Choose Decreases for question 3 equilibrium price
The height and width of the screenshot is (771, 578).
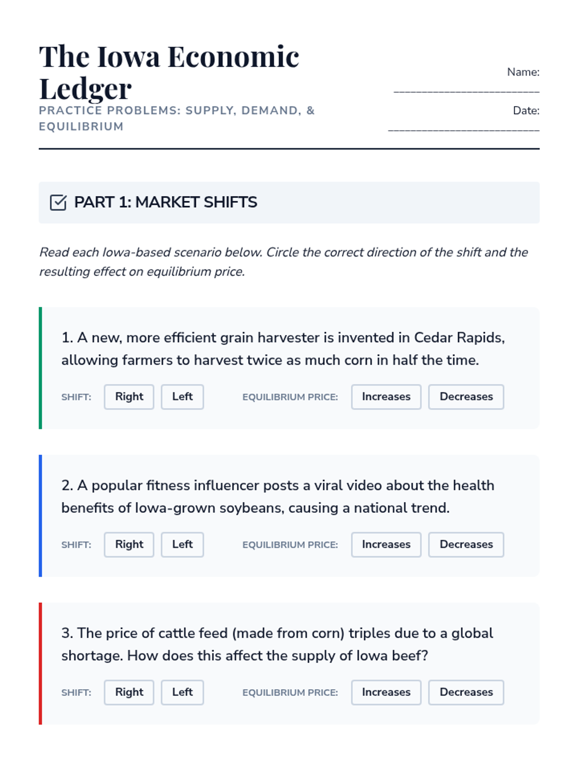tap(466, 692)
